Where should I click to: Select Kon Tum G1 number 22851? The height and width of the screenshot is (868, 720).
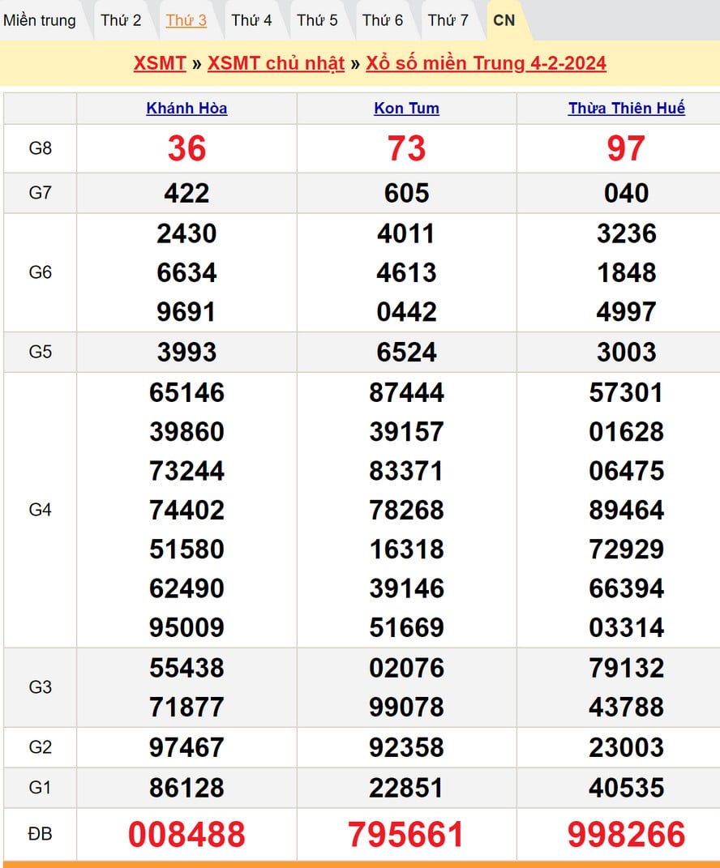(x=406, y=788)
